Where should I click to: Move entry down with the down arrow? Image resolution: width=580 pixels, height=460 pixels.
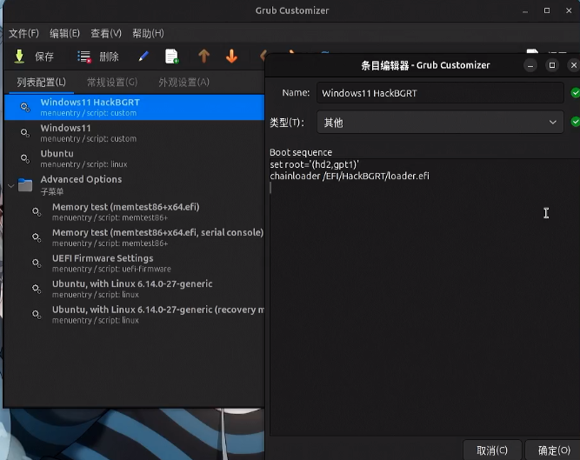(231, 57)
